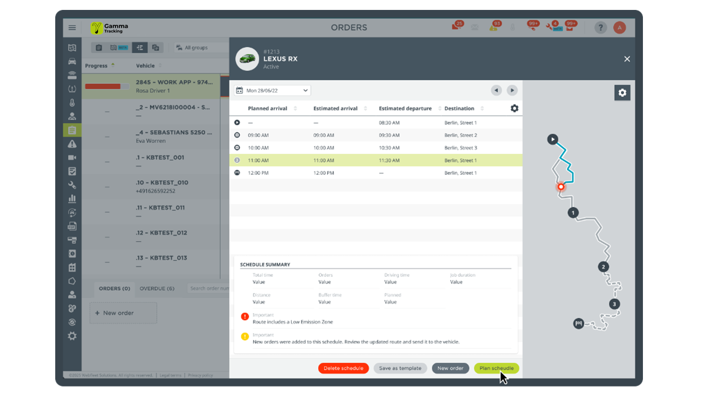The width and height of the screenshot is (707, 397).
Task: Click the table column settings gear
Action: (514, 109)
